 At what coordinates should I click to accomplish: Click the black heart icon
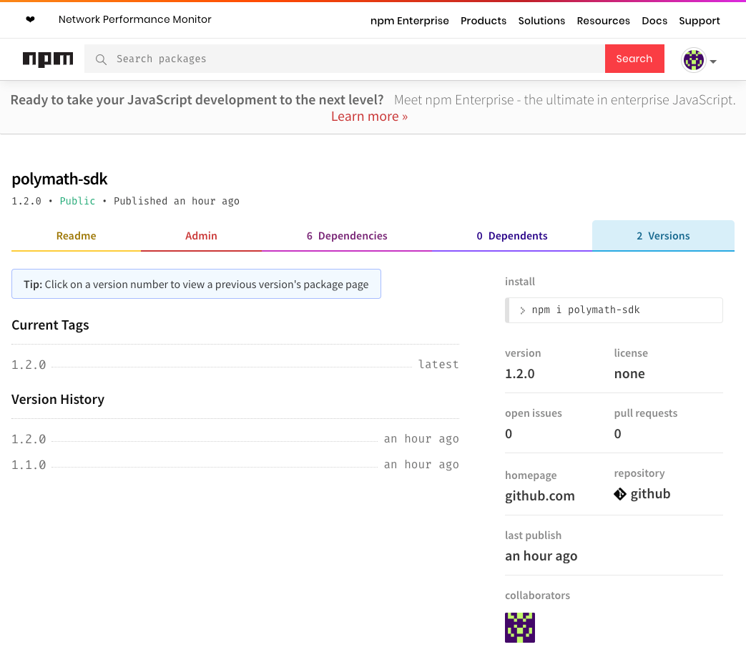[x=30, y=19]
